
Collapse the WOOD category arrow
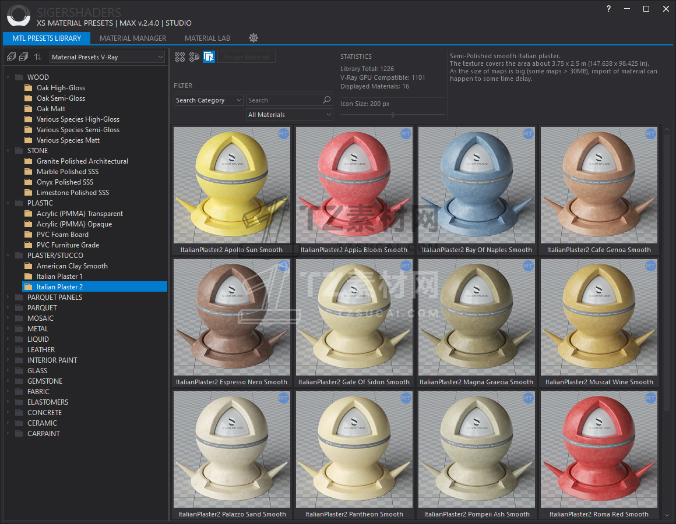[x=8, y=77]
